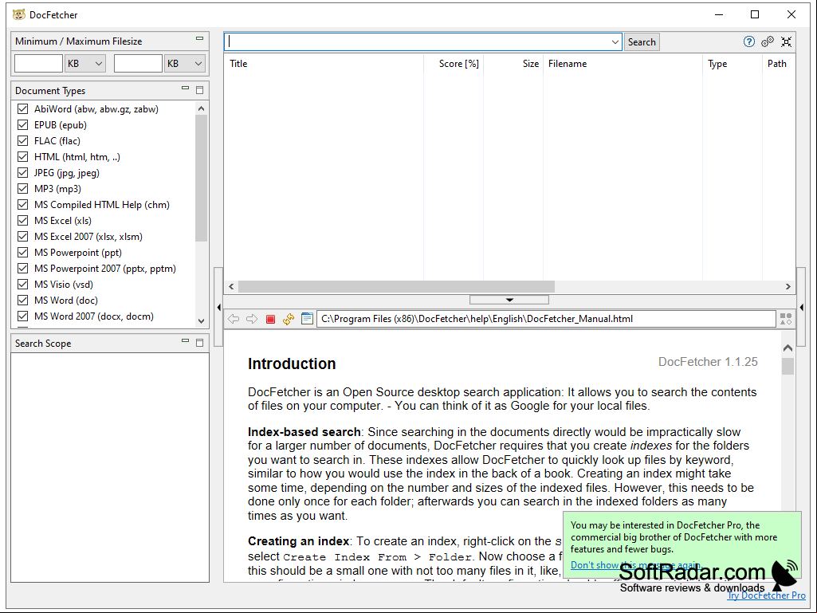Click document types scrollbar thumb
Viewport: 817px width, 613px height.
click(201, 179)
